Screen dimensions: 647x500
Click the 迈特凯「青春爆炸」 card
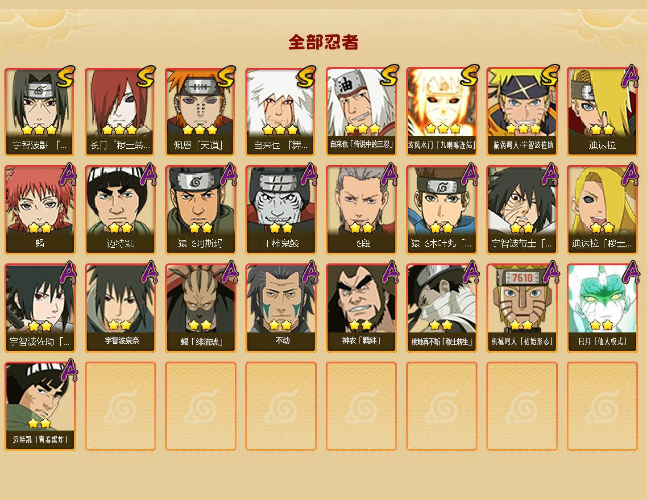click(x=40, y=406)
